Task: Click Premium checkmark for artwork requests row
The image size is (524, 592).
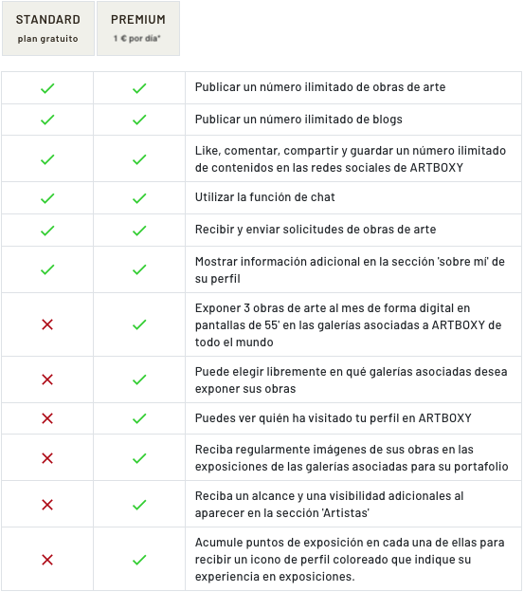Action: pyautogui.click(x=139, y=231)
